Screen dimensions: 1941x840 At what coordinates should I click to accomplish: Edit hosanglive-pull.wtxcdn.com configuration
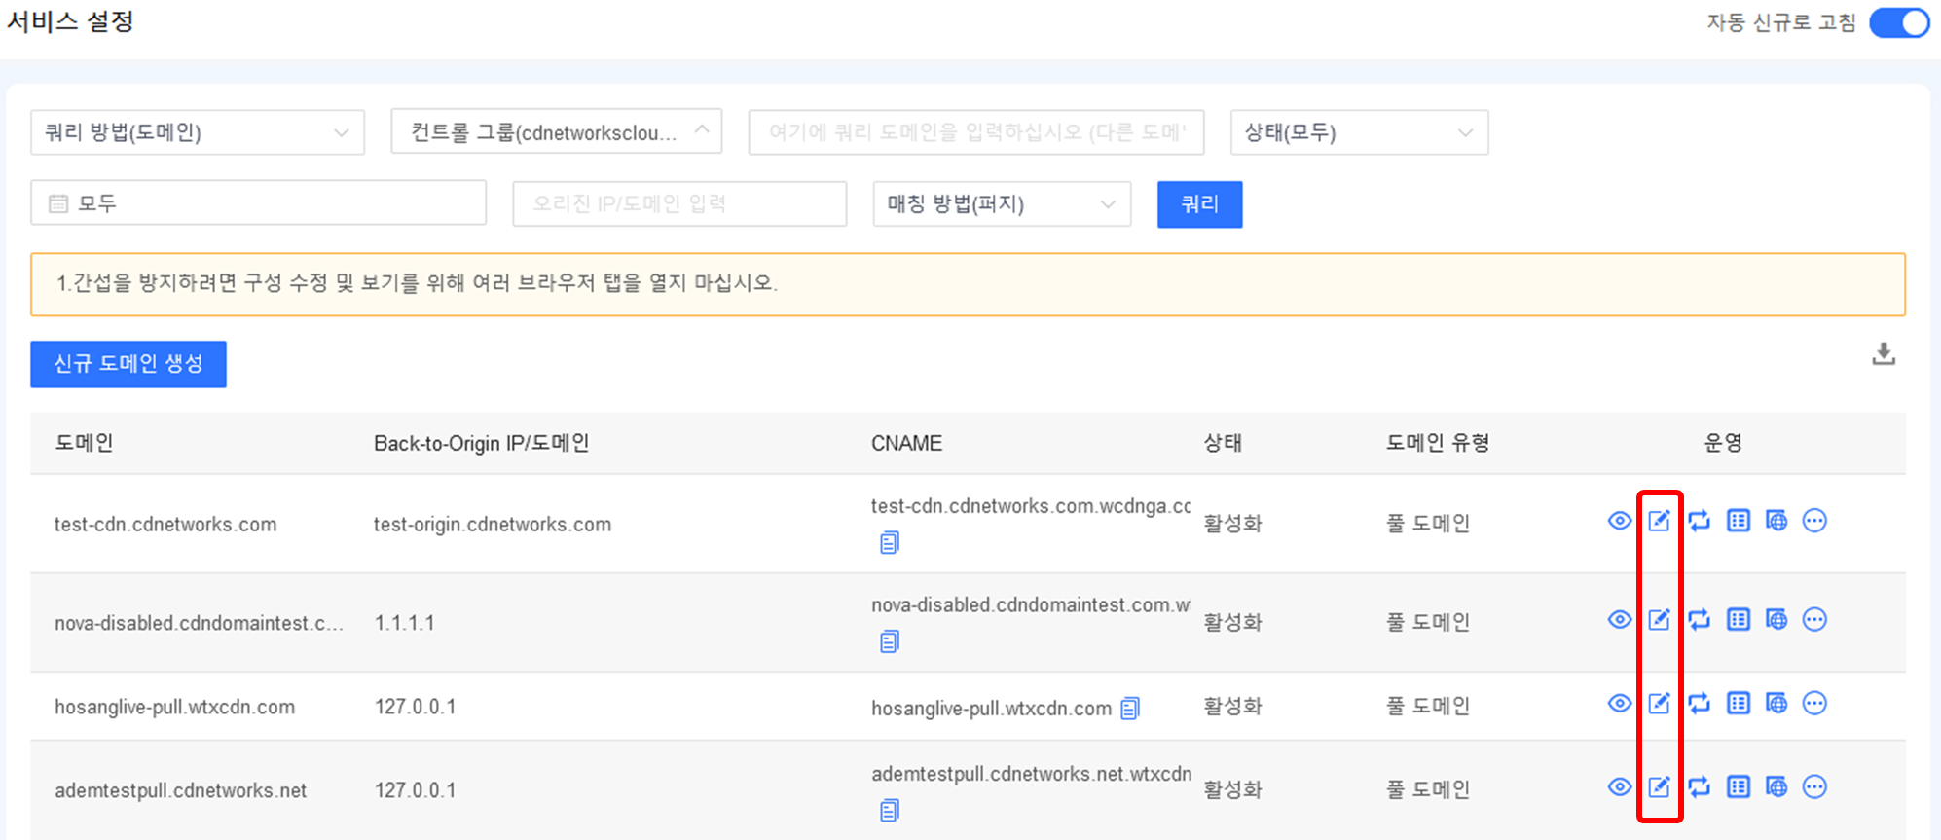(1660, 703)
